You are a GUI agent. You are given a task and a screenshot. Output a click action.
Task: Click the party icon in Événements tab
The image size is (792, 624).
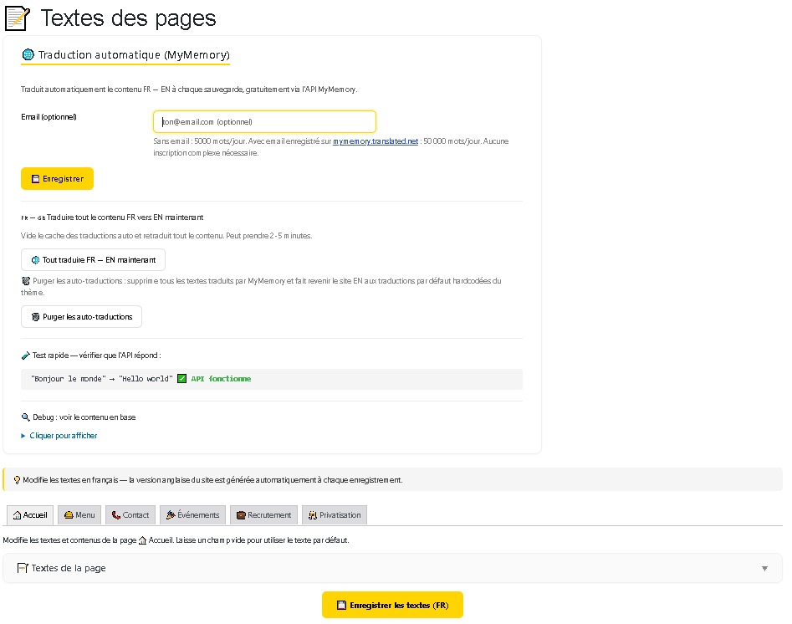171,515
